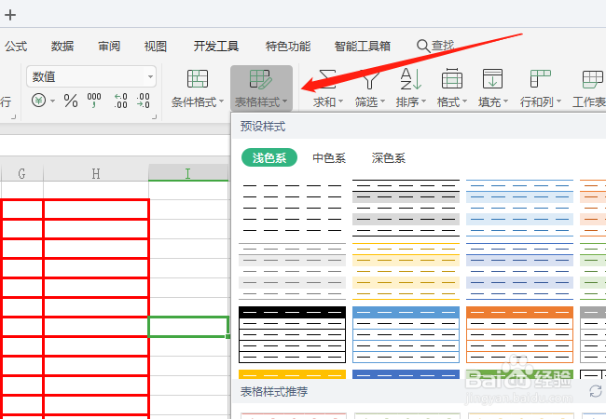Click the selected green-bordered cell
This screenshot has height=419, width=606.
[188, 327]
